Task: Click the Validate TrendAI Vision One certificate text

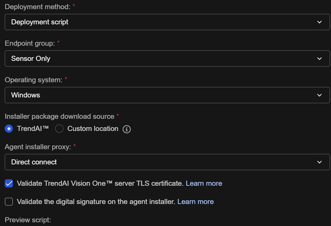Action: (x=100, y=183)
